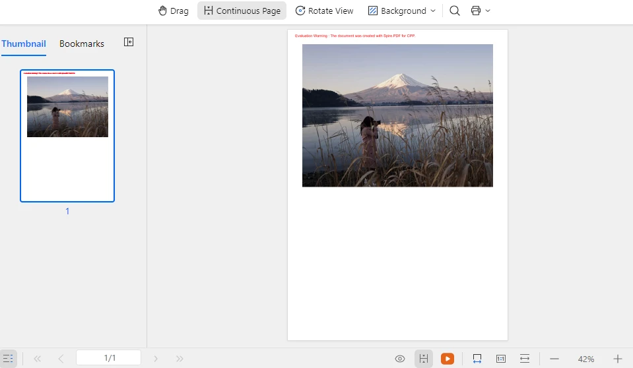The image size is (633, 368).
Task: Click the printer icon
Action: click(x=476, y=11)
